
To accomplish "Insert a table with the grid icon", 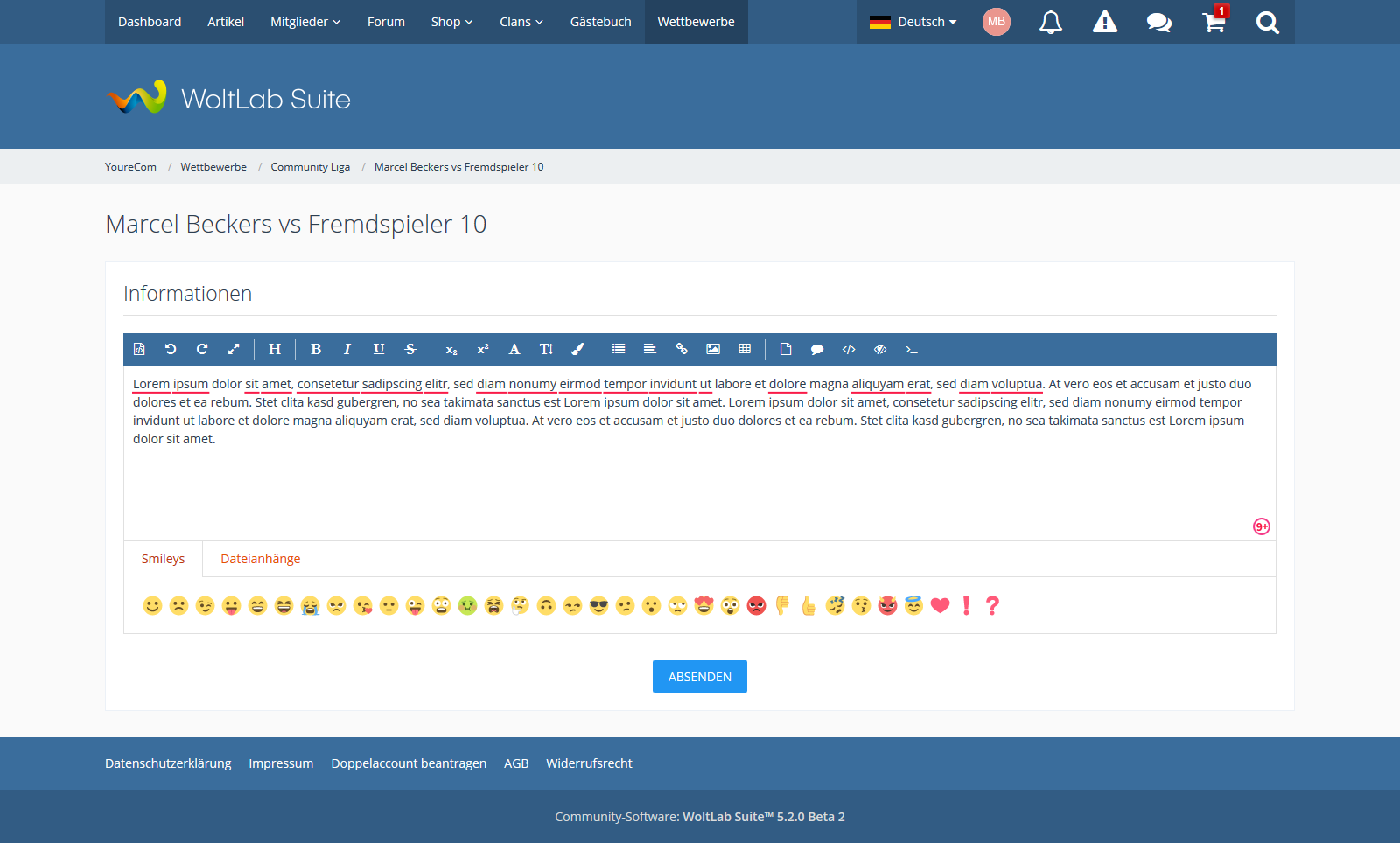I will 745,349.
